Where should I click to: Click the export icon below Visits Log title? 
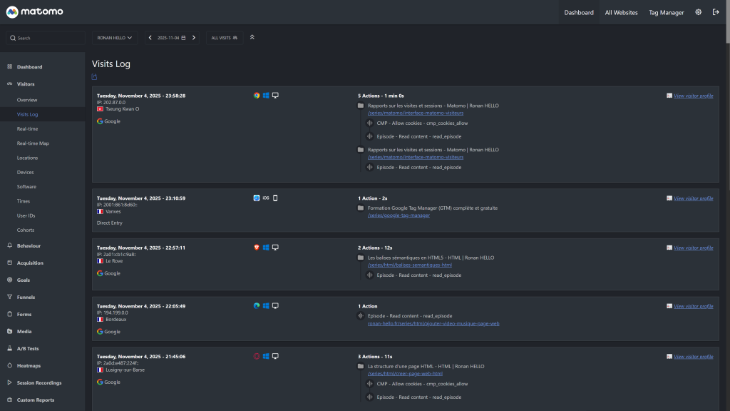click(x=95, y=77)
